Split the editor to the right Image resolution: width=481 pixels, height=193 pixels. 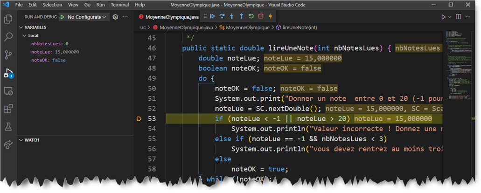(x=459, y=17)
